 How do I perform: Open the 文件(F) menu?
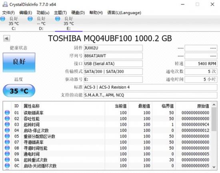(x=8, y=13)
